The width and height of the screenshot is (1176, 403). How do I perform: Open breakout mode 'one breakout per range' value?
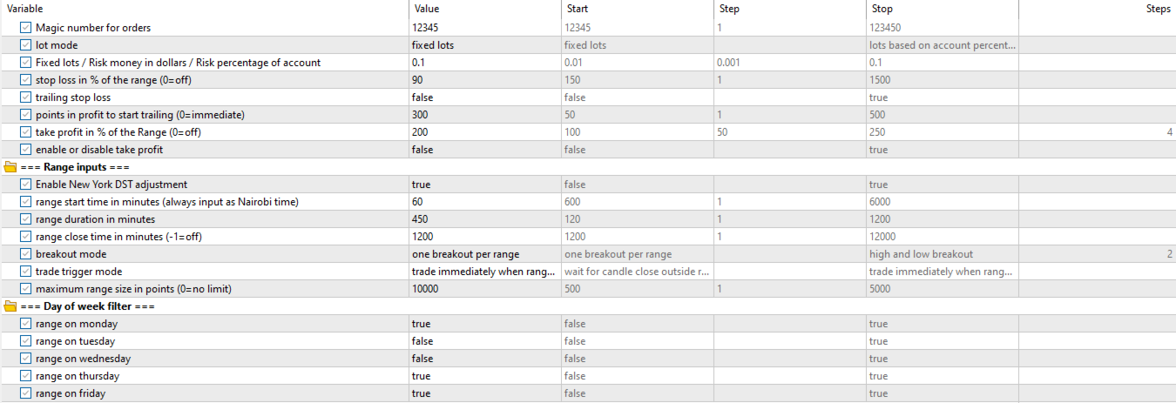click(484, 254)
